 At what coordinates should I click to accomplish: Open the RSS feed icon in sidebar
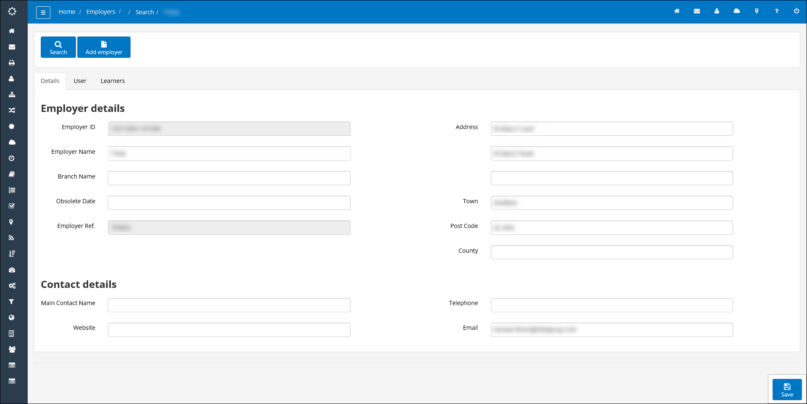[11, 238]
